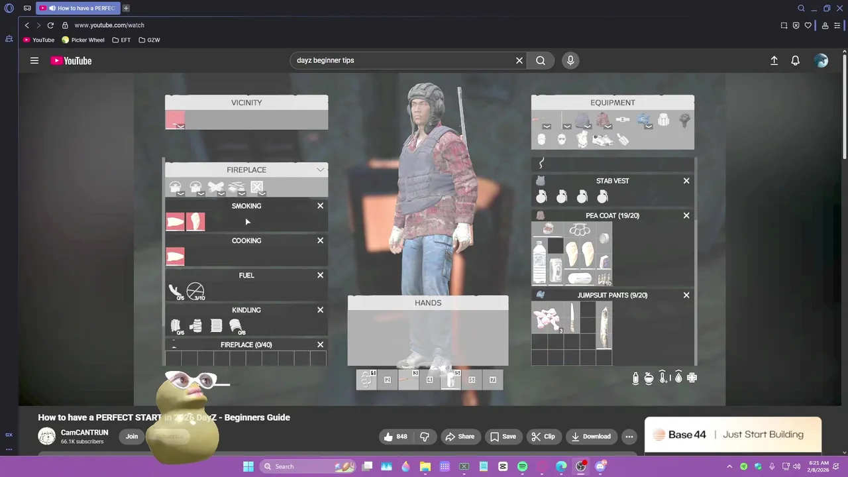The image size is (848, 477).
Task: Clear the YouTube search text
Action: tap(519, 60)
